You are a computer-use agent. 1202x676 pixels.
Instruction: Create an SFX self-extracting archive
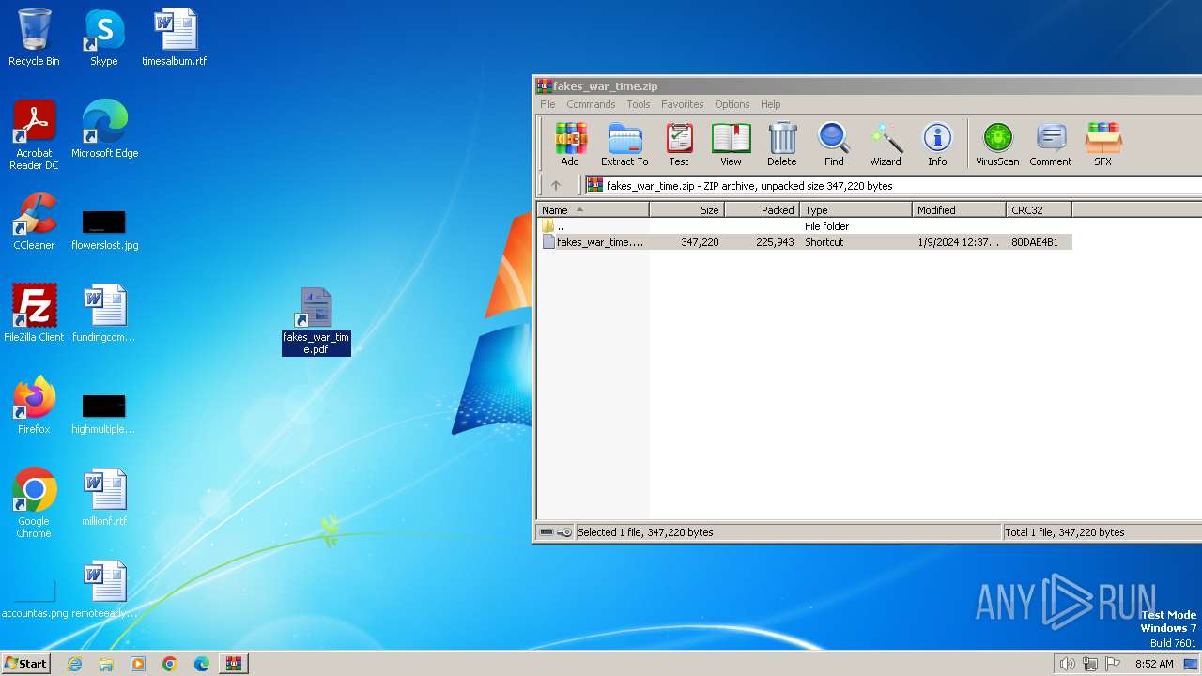point(1102,145)
